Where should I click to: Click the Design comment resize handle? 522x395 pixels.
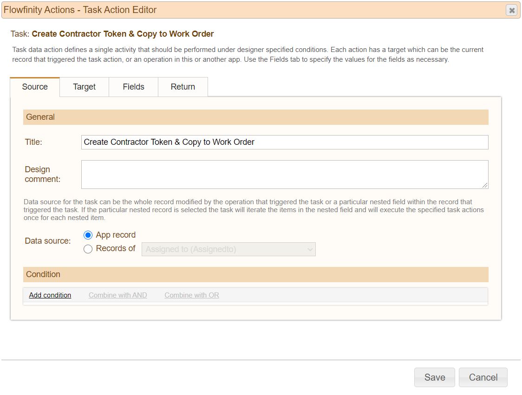485,185
